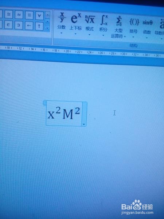
Task: Insert the element-of (∈) symbol
Action: (8, 25)
